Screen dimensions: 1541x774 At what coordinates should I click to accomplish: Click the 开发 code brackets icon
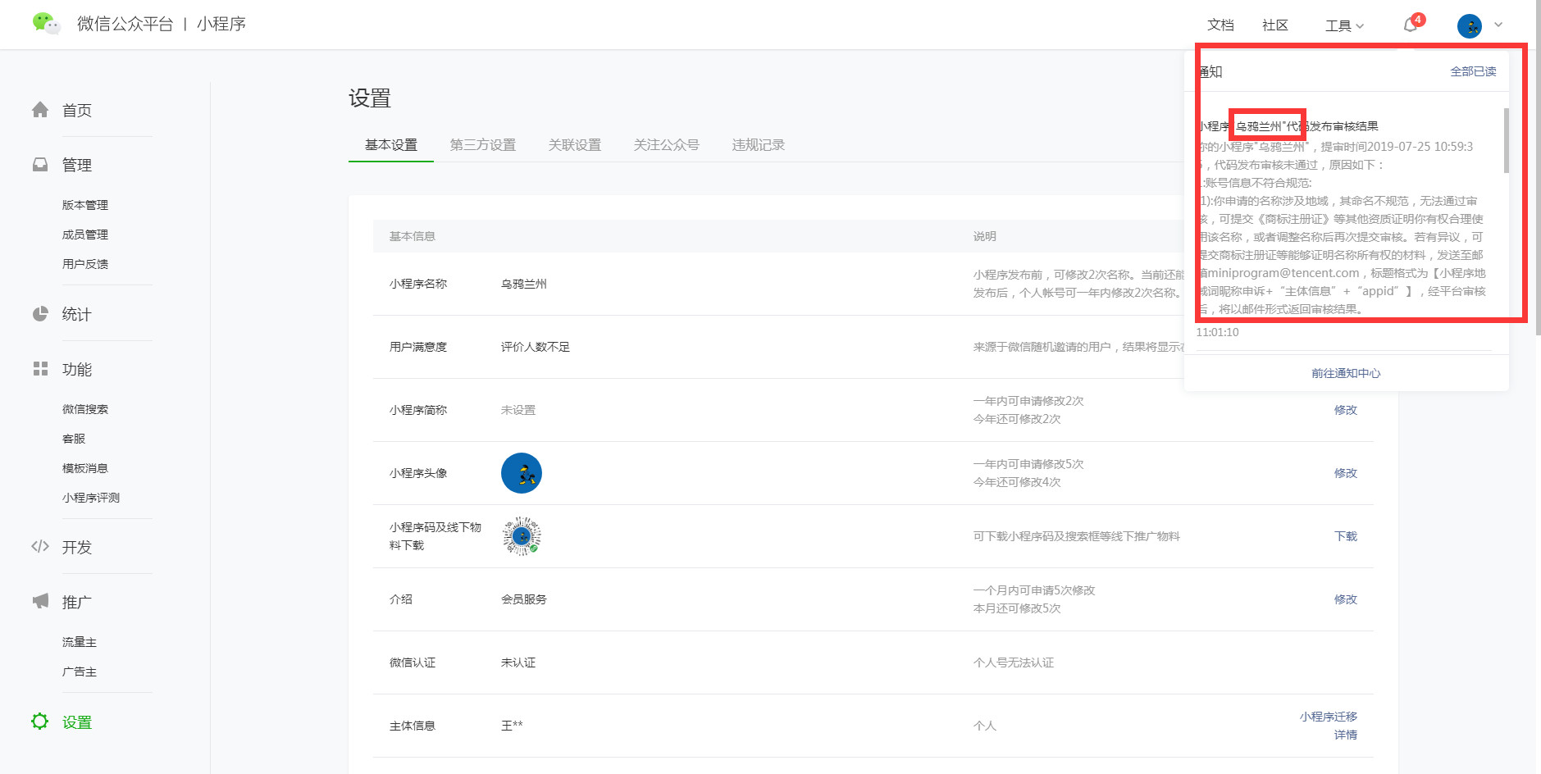40,547
